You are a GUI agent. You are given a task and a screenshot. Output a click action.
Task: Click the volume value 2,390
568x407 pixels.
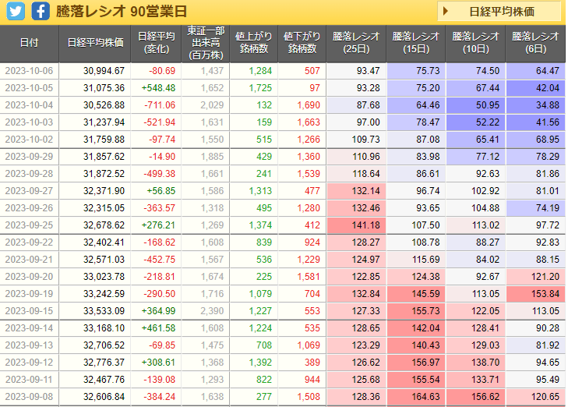(x=212, y=311)
